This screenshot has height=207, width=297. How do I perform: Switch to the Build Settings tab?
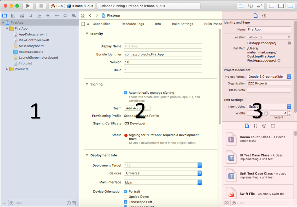click(x=183, y=24)
